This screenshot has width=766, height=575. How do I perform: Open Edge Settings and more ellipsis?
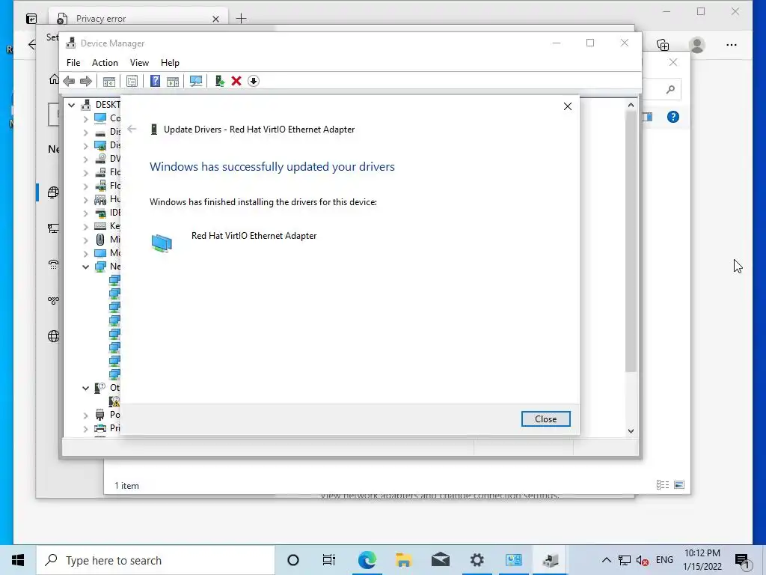click(732, 45)
